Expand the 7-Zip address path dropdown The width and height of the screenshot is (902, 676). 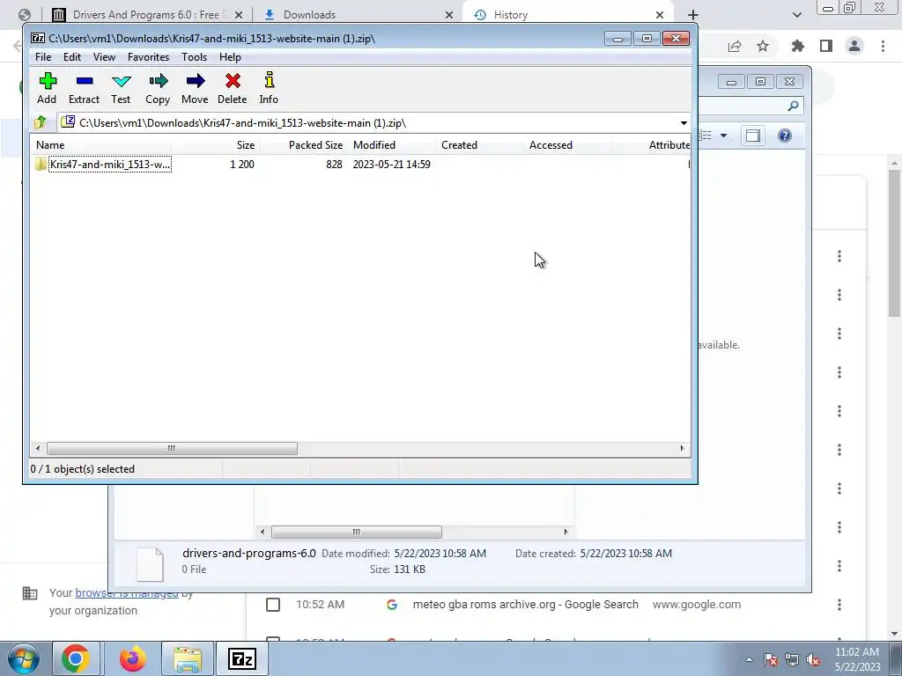pos(684,123)
